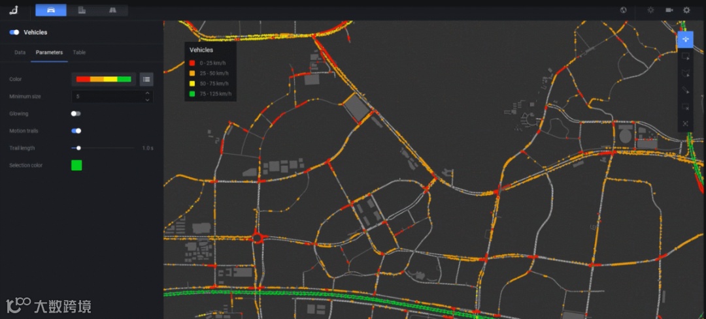Select the Parameters tab
Image resolution: width=706 pixels, height=319 pixels.
pyautogui.click(x=49, y=53)
